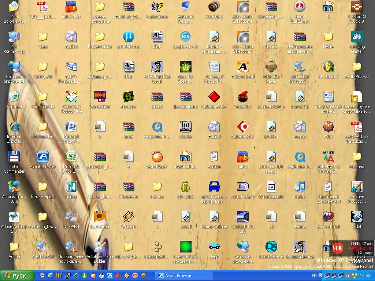Launch FL Studio 7 shortcut
Image resolution: width=375 pixels, height=281 pixels.
pos(328,67)
